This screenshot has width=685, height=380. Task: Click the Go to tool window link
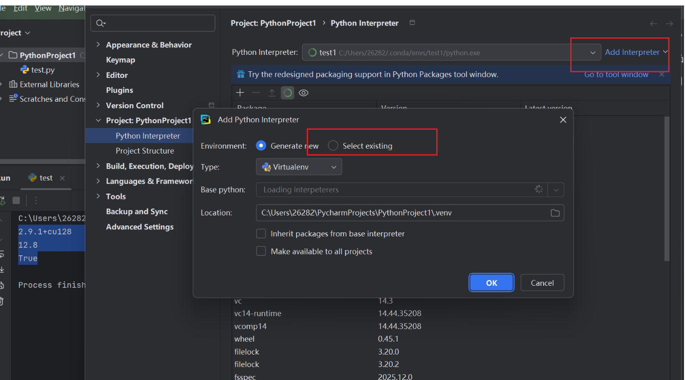pos(617,74)
